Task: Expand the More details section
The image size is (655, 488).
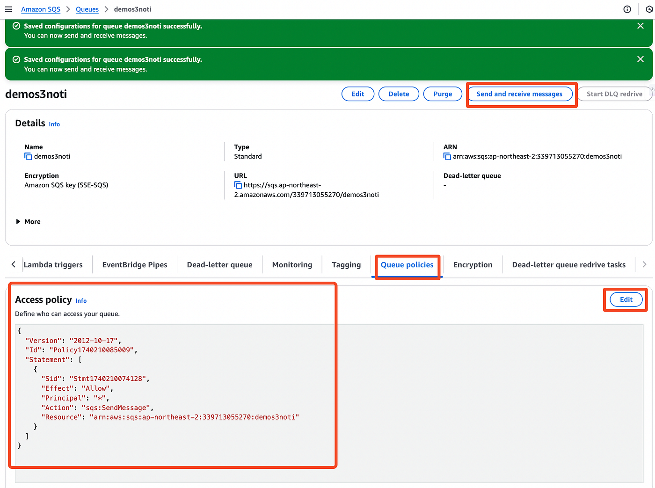Action: (x=28, y=222)
